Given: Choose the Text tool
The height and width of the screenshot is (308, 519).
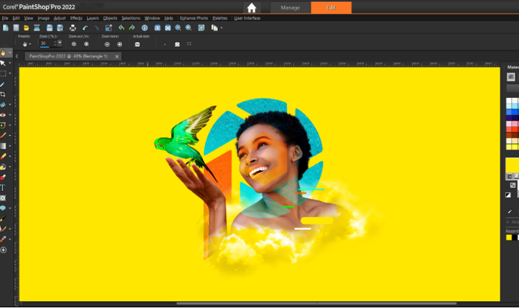Looking at the screenshot, I should [x=3, y=187].
